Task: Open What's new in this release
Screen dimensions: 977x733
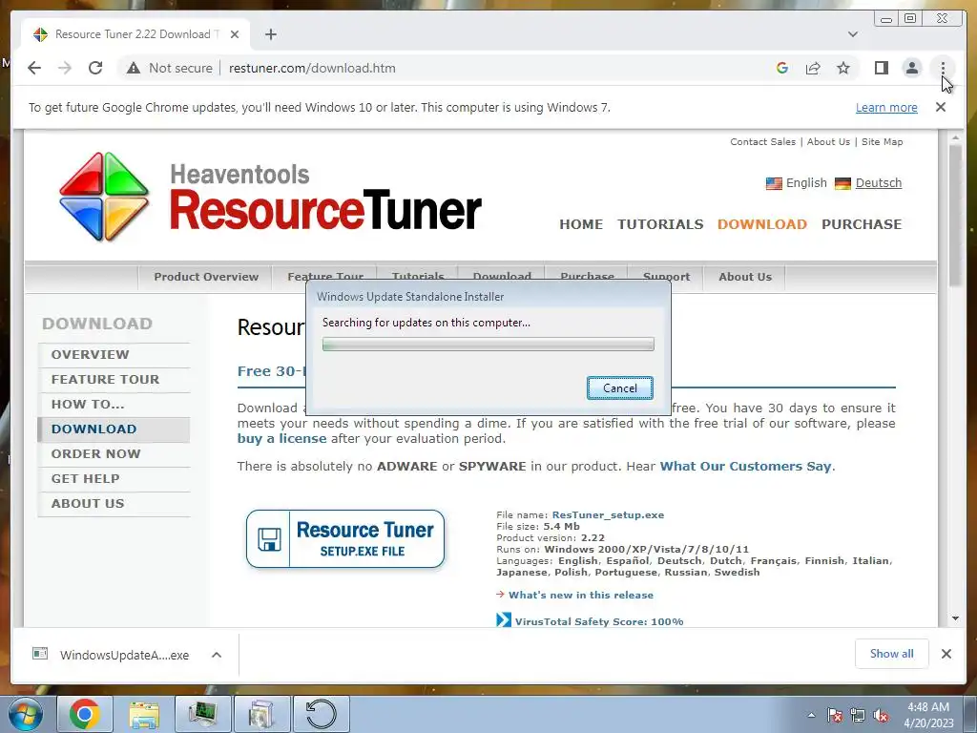Action: (581, 596)
